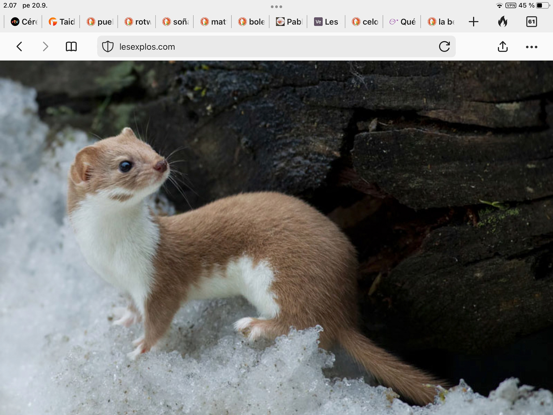Open the bookmarks book icon

(x=71, y=46)
